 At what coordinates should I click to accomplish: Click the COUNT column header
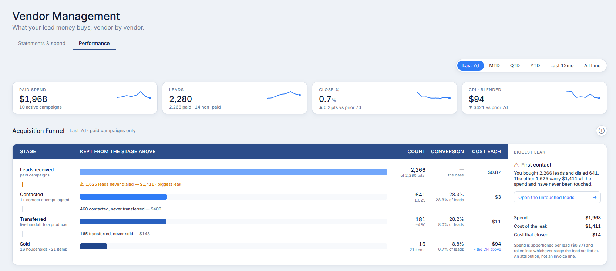[416, 151]
